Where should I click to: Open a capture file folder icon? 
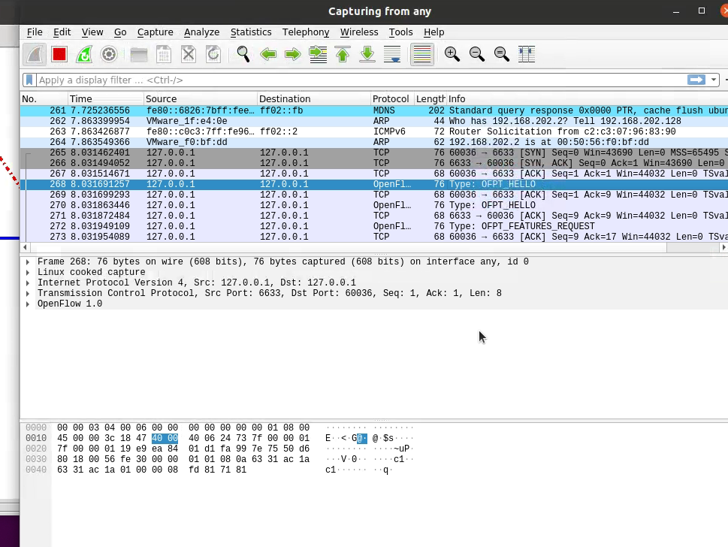click(x=139, y=54)
